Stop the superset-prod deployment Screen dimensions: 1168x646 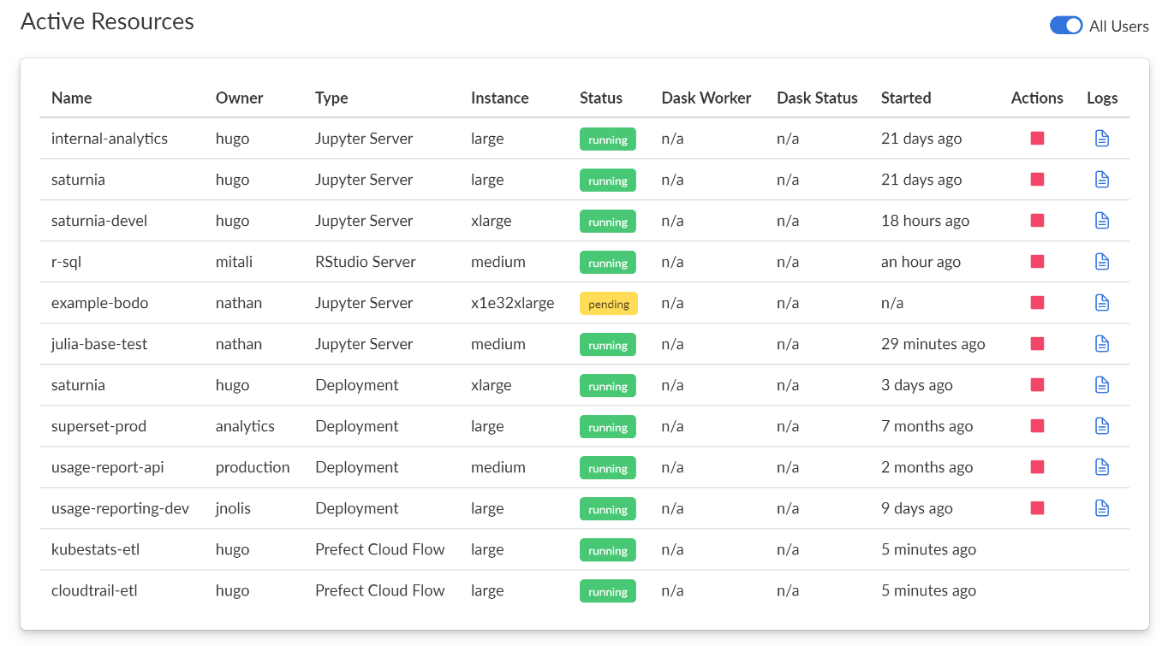(1037, 426)
